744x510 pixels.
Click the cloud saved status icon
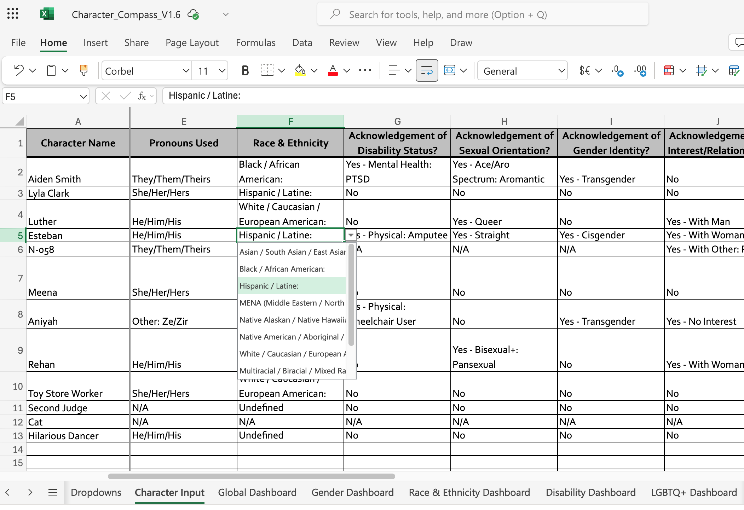193,15
